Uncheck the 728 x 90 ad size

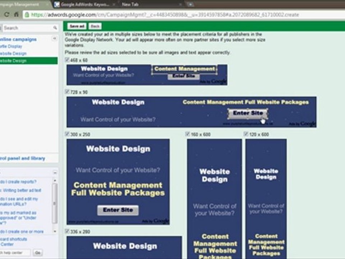[x=67, y=92]
